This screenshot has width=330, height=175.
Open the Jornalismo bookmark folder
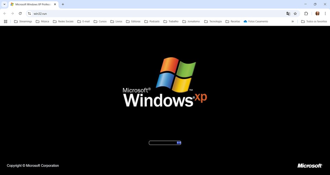191,21
